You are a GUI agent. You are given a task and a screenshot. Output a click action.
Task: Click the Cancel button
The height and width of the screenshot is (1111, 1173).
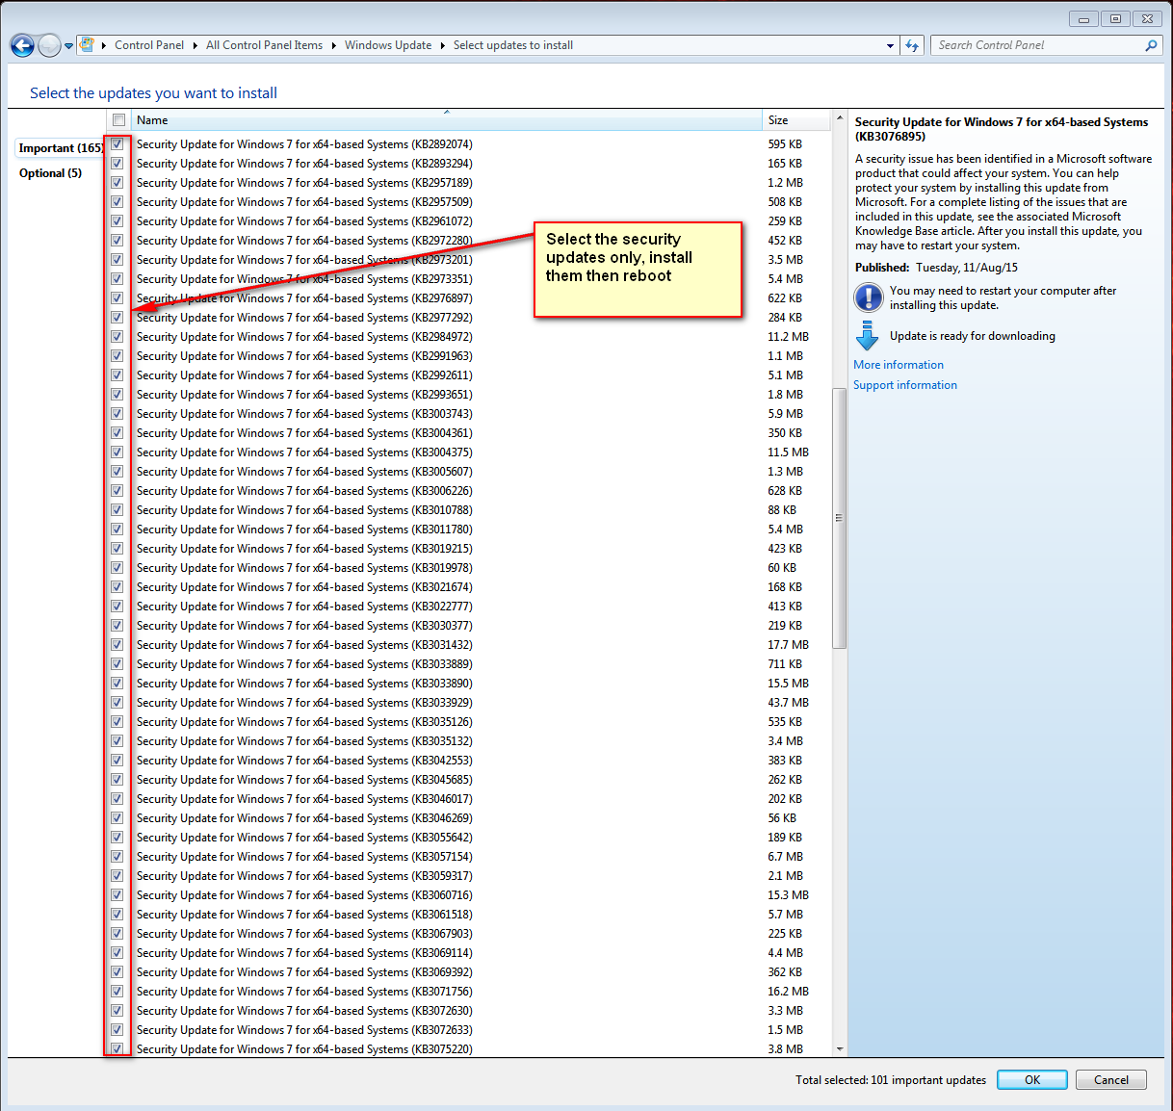tap(1111, 1080)
